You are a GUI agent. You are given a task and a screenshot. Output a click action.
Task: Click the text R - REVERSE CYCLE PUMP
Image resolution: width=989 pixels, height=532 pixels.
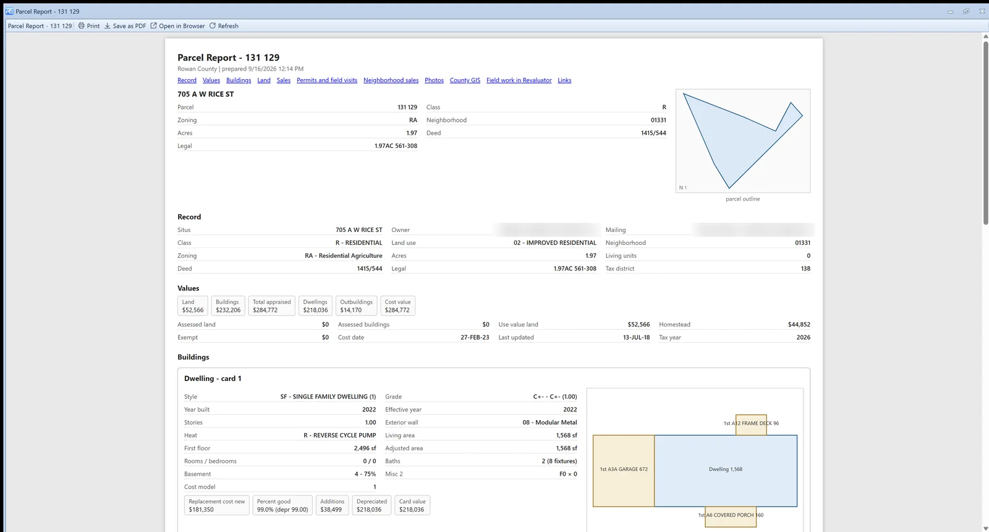tap(339, 435)
